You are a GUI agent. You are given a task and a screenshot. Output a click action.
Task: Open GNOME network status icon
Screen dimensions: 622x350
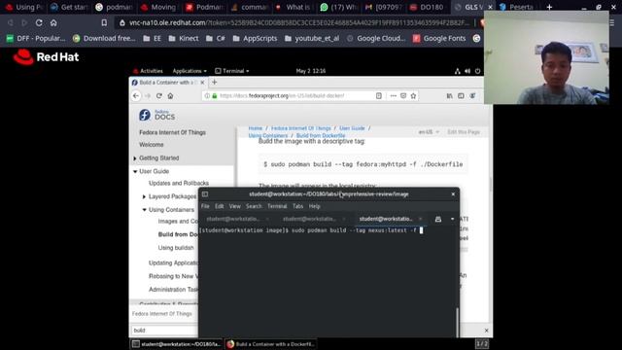coord(458,71)
